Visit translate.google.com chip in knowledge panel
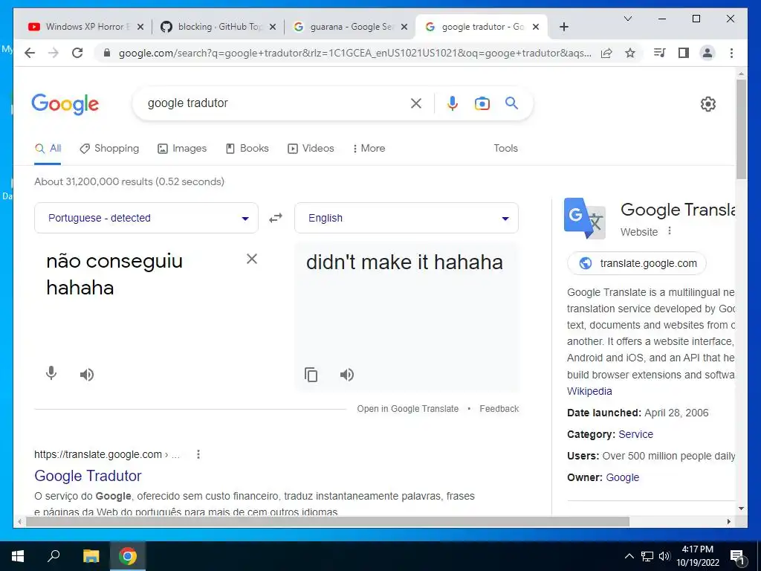This screenshot has width=761, height=571. [x=636, y=263]
